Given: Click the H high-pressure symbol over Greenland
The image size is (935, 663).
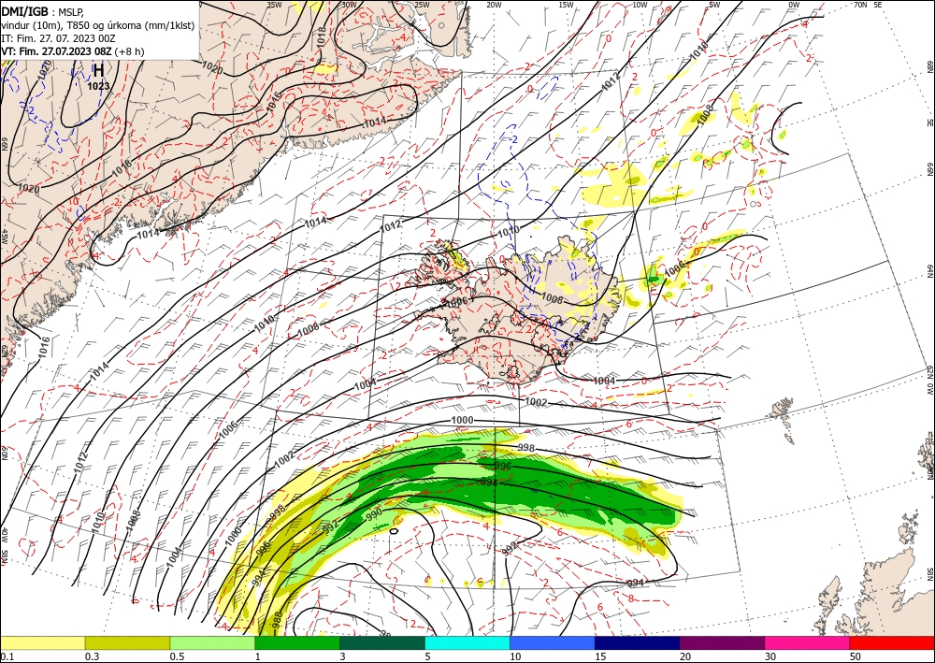Looking at the screenshot, I should pos(98,70).
